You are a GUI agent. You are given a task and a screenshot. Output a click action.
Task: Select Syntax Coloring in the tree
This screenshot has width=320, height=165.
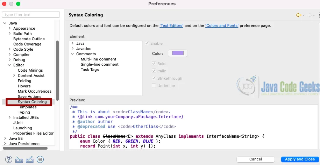click(x=32, y=102)
